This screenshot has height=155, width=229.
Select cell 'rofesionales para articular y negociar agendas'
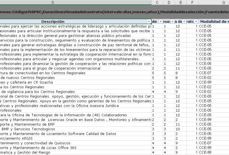(x=76, y=59)
